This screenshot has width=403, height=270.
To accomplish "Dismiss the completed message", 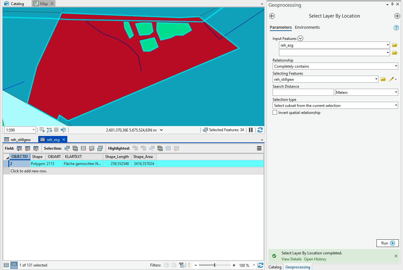I will (x=396, y=256).
